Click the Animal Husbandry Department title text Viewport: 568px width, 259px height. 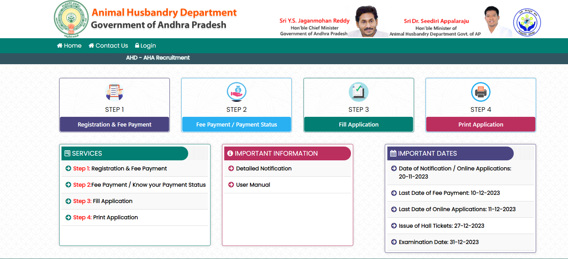click(164, 13)
